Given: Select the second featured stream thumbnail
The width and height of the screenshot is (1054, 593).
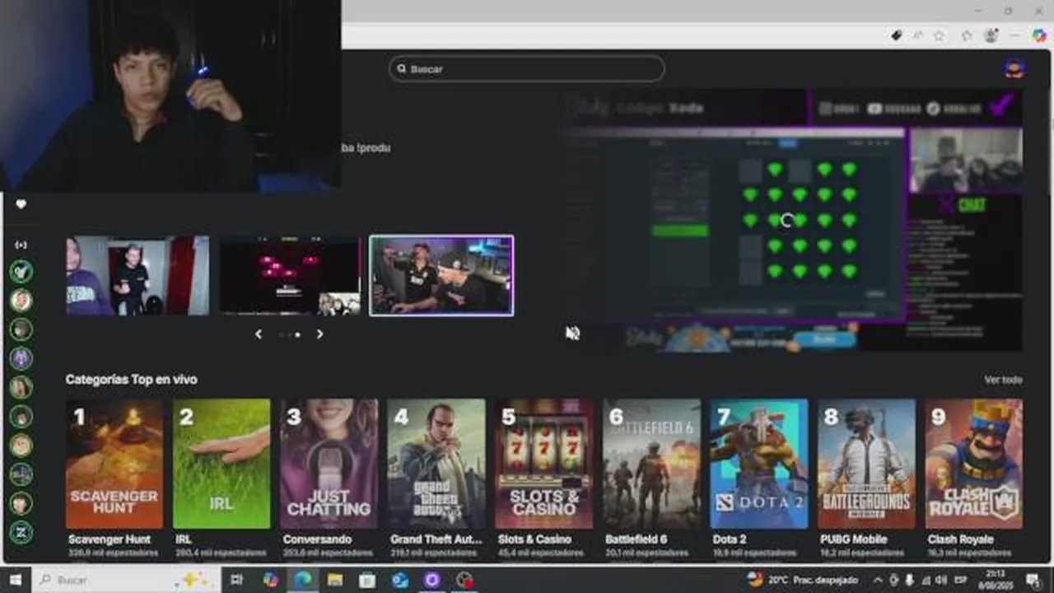Looking at the screenshot, I should [x=290, y=276].
